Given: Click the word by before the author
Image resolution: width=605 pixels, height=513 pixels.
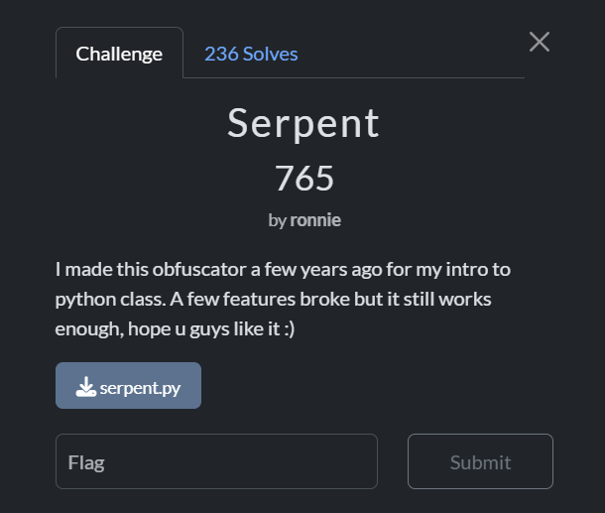Looking at the screenshot, I should (277, 221).
